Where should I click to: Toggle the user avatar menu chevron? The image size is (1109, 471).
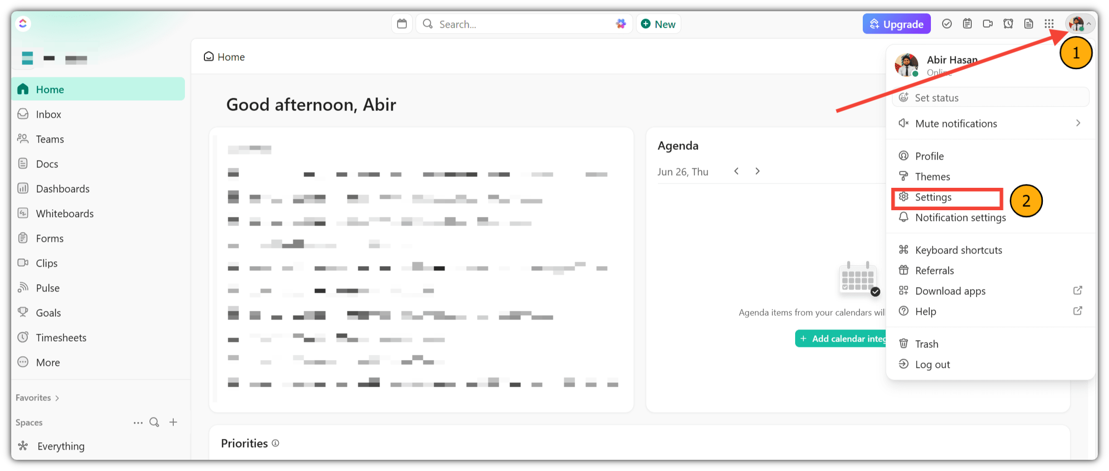[1089, 23]
